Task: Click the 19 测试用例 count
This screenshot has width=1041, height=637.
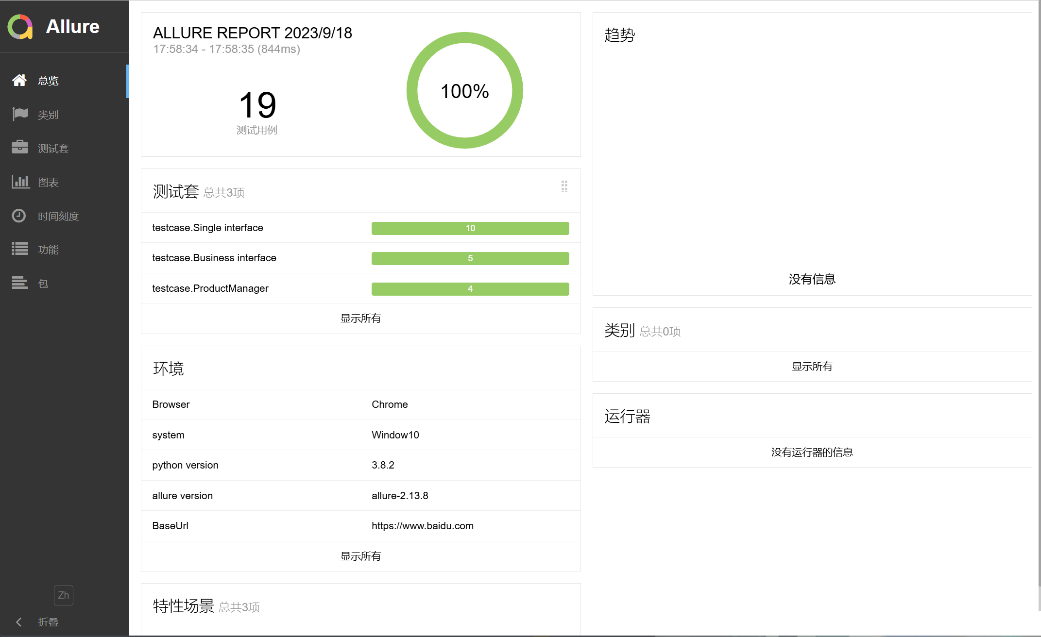Action: [x=257, y=112]
